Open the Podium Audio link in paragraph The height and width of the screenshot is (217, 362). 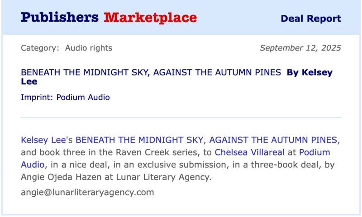tap(314, 152)
